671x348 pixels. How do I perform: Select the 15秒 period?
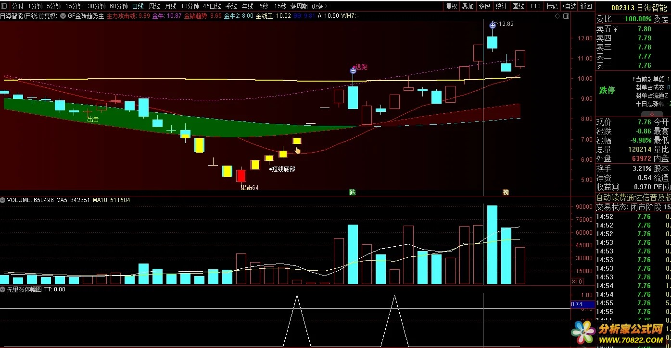pyautogui.click(x=280, y=6)
